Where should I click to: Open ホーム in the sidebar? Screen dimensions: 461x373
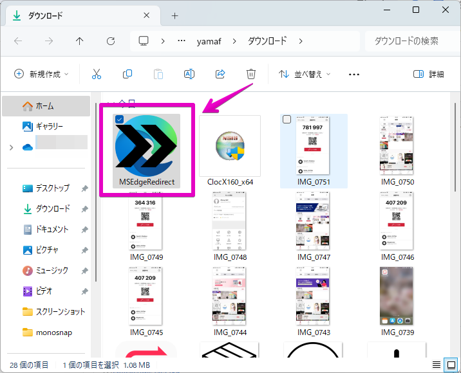tap(46, 106)
